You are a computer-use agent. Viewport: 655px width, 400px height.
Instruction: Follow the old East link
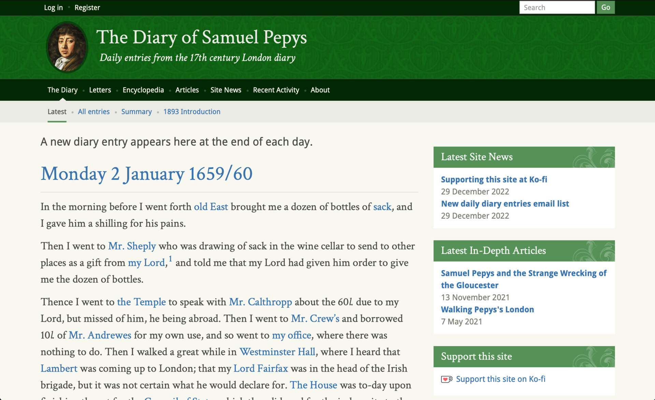coord(211,207)
